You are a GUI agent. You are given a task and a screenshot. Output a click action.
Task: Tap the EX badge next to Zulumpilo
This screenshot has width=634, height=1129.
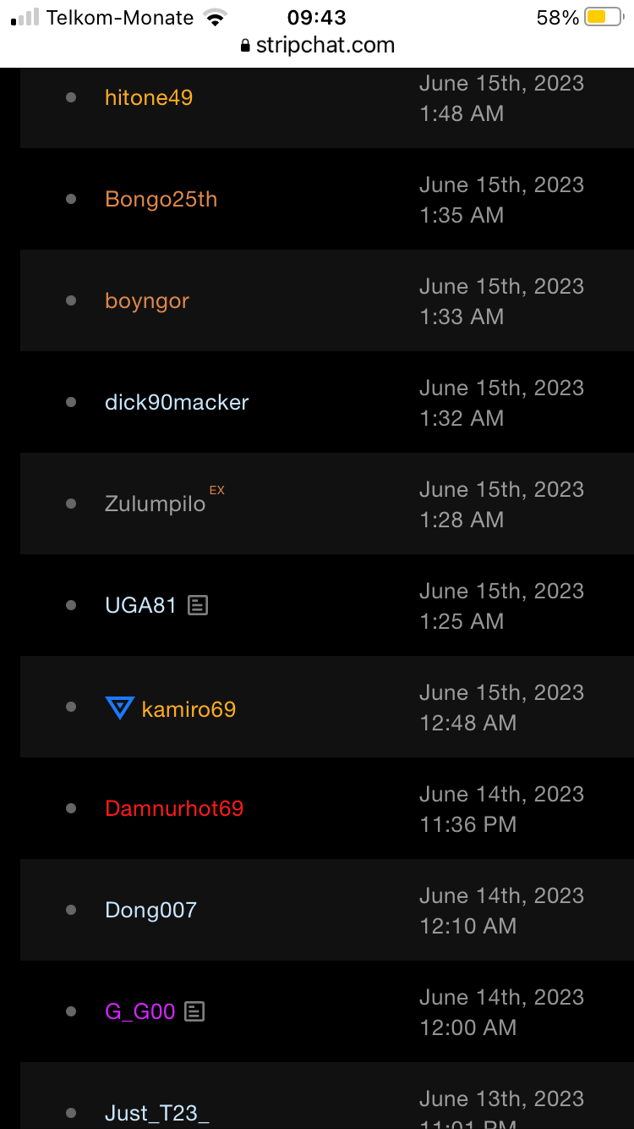217,490
